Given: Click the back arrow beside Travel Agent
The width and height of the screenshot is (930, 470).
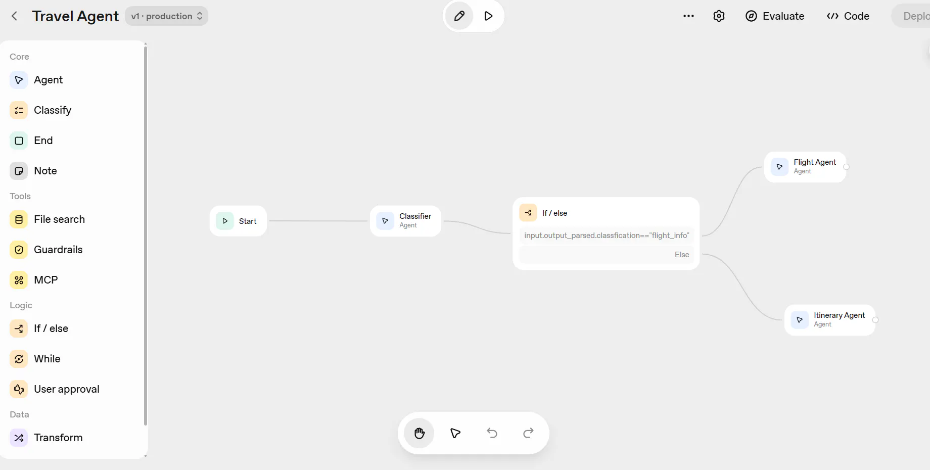Looking at the screenshot, I should tap(15, 16).
